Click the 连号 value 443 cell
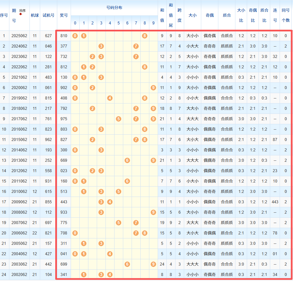This screenshot has height=281, width=293. coord(275,202)
